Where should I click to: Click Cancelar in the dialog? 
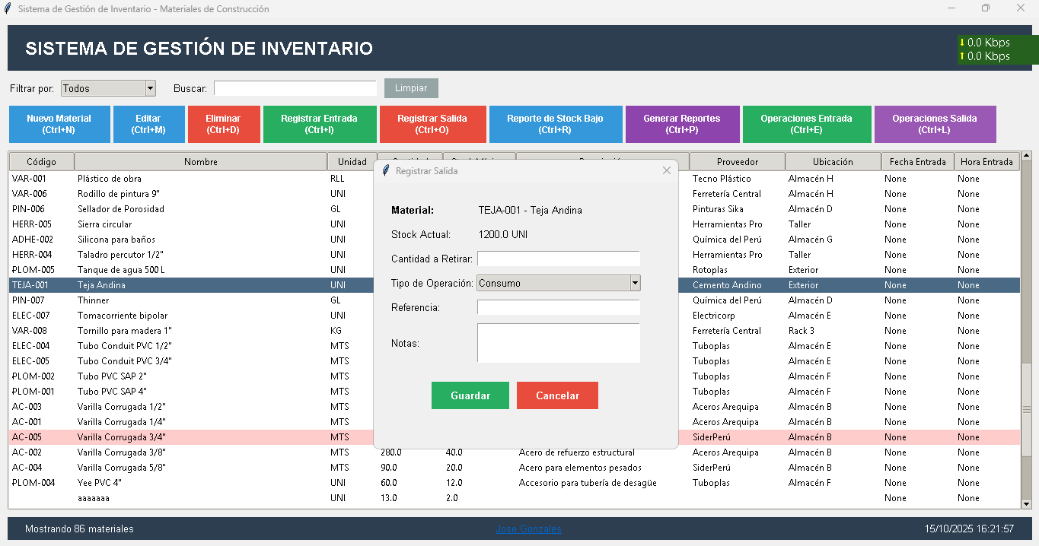pos(557,395)
